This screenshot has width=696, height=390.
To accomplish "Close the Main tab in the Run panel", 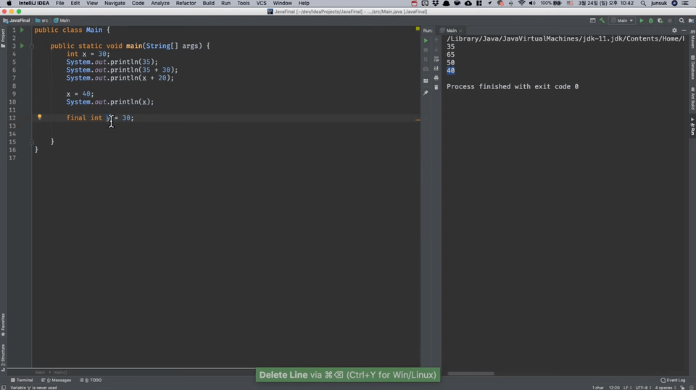I will 460,30.
